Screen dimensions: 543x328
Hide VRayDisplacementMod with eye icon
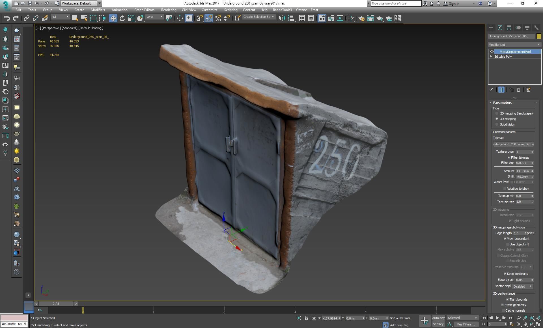(492, 52)
